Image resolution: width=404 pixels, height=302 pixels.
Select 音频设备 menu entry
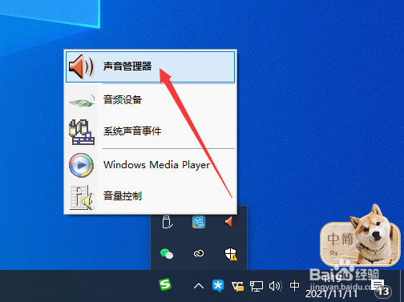(x=150, y=99)
